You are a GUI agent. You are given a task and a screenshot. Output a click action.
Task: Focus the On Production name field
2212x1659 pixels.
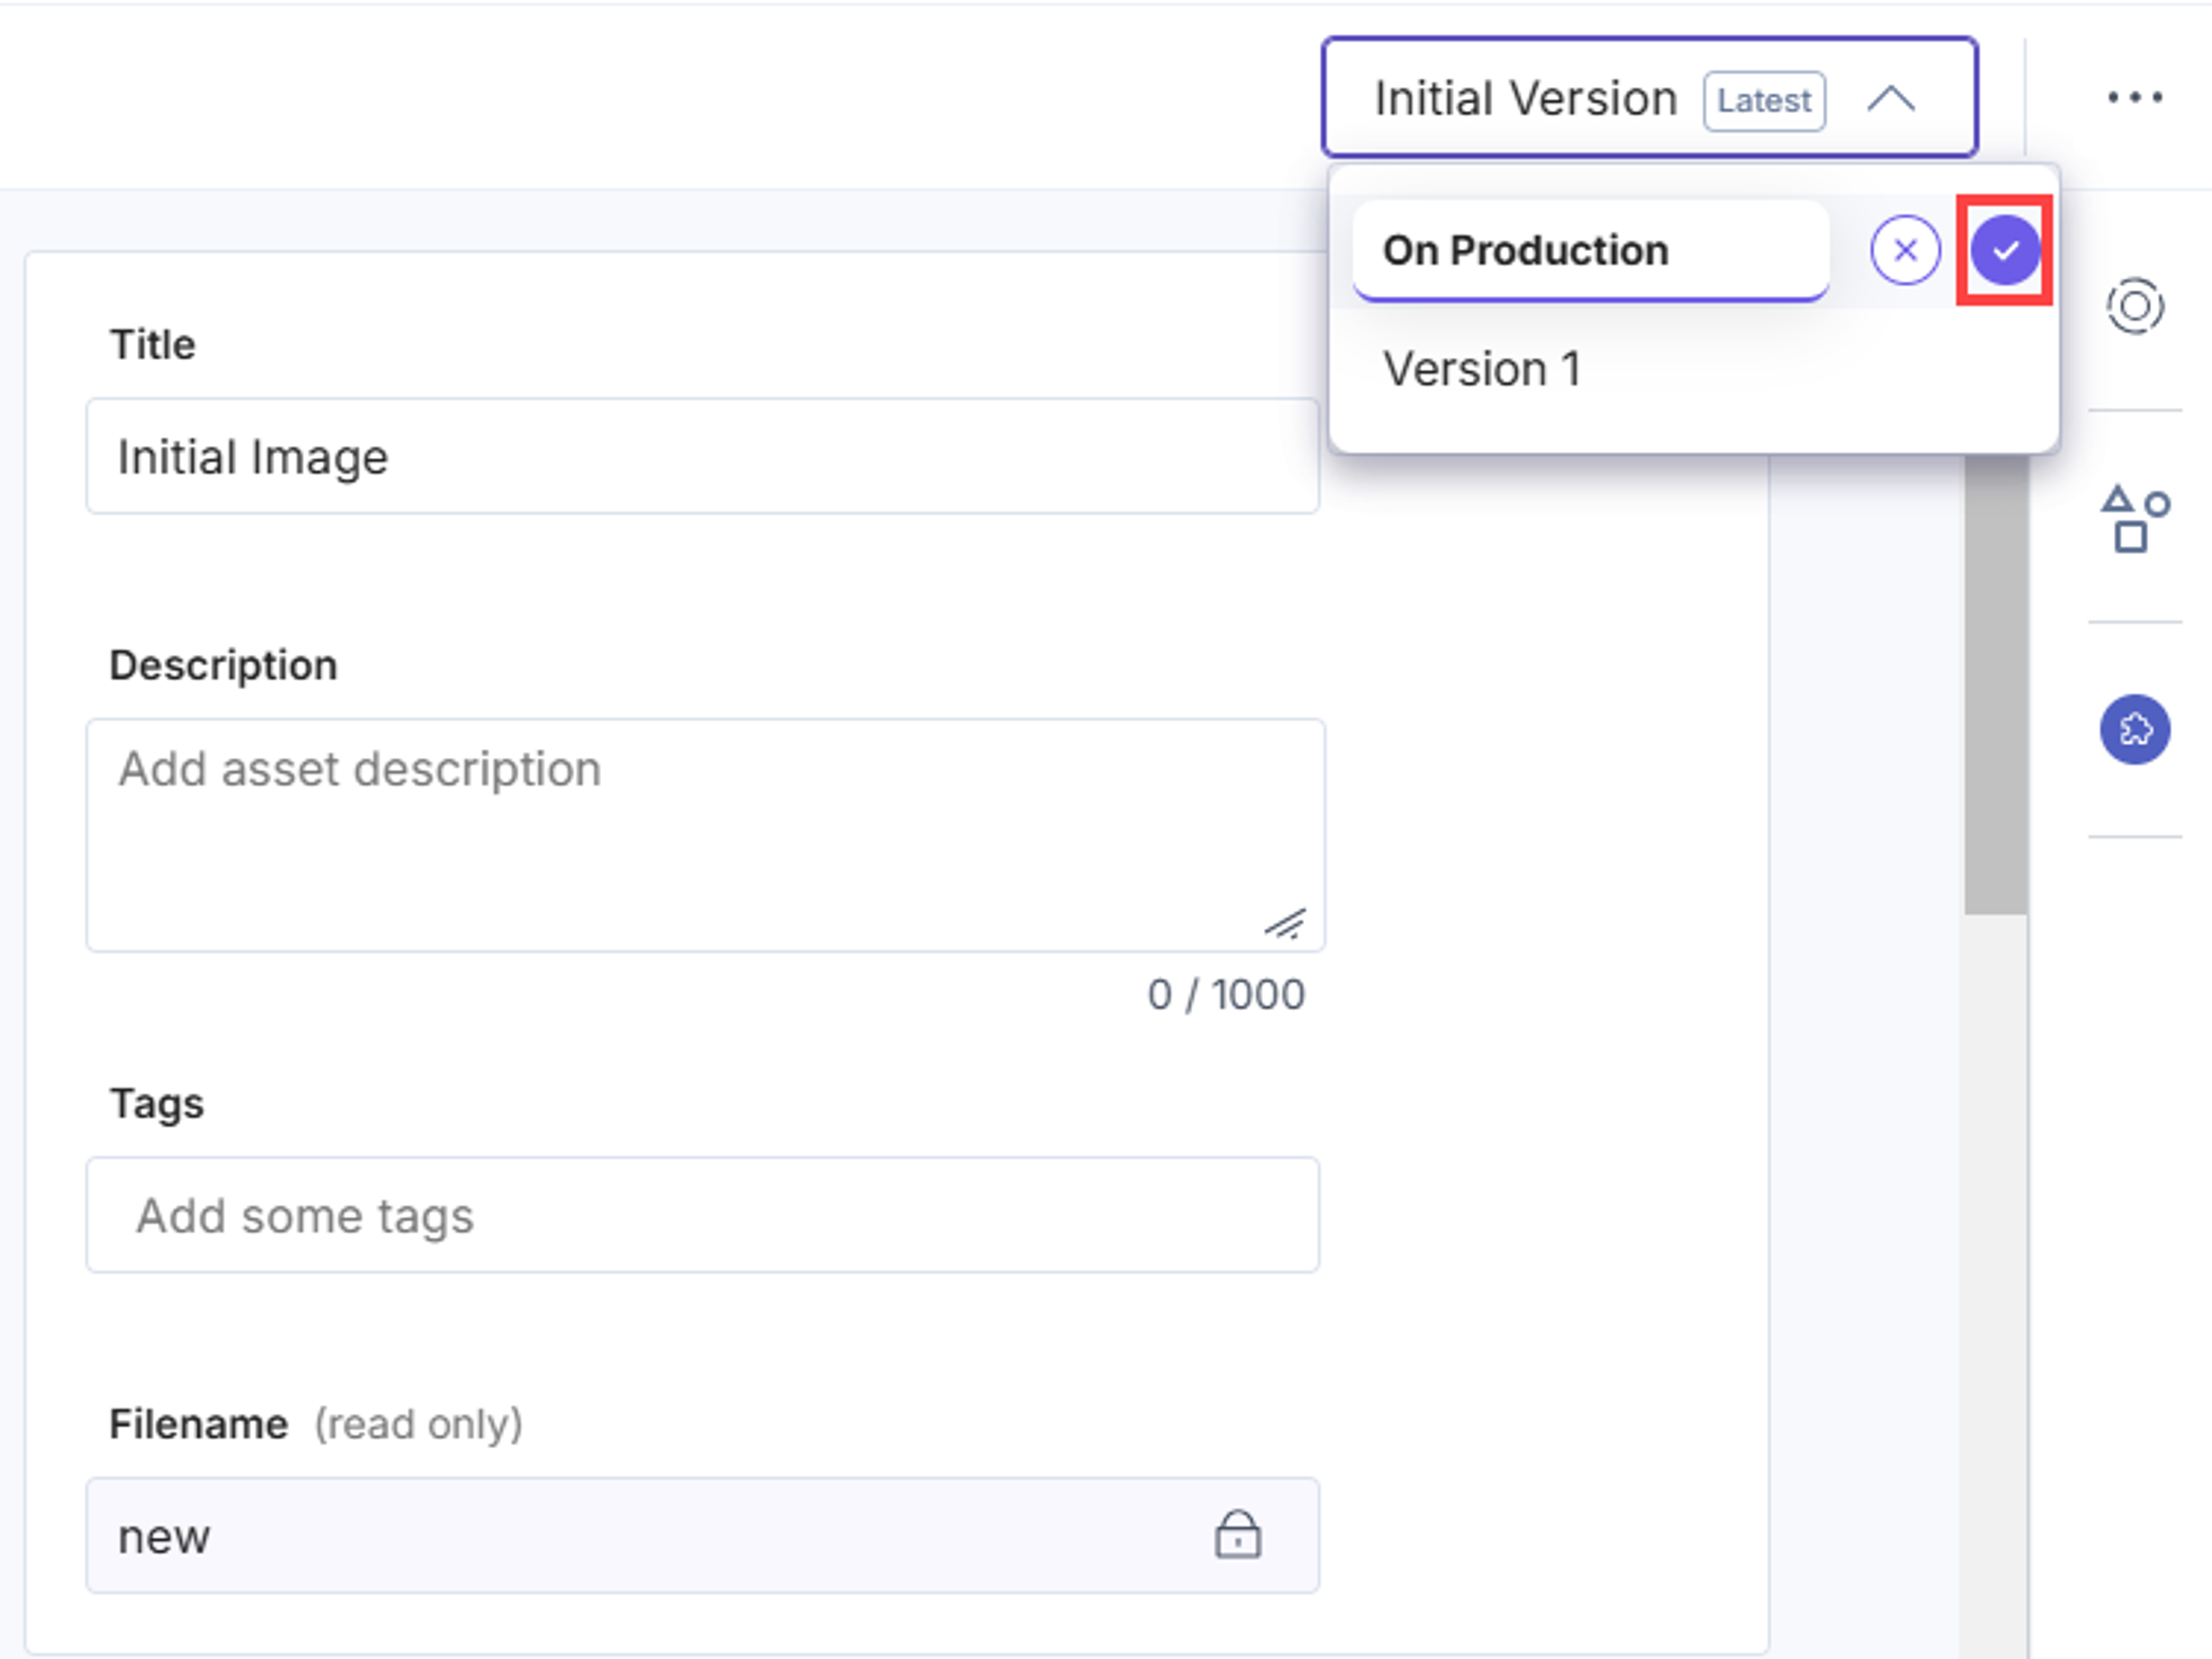click(x=1590, y=250)
